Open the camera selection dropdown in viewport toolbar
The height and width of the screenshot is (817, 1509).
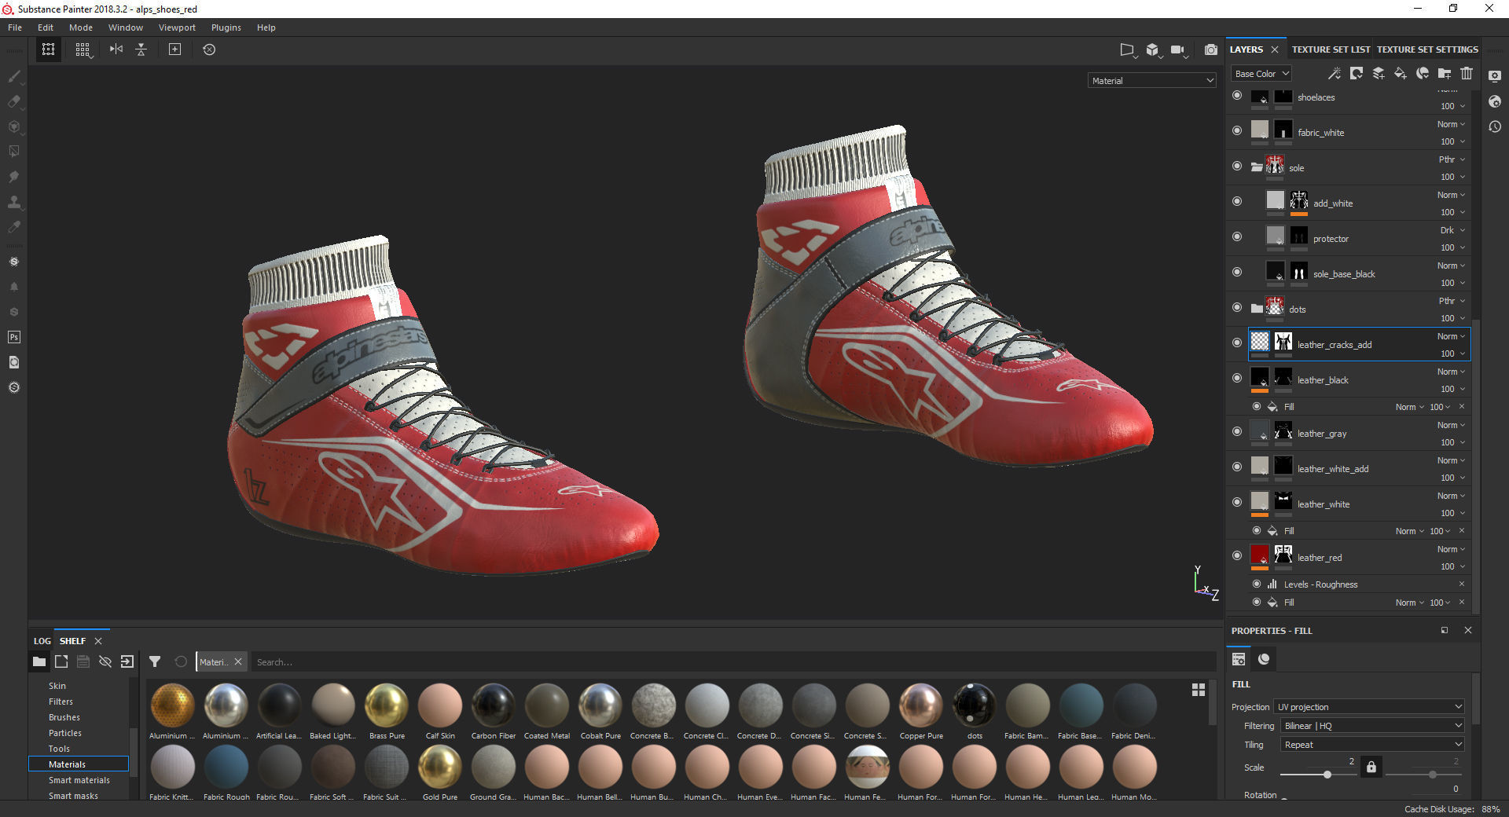point(1179,50)
